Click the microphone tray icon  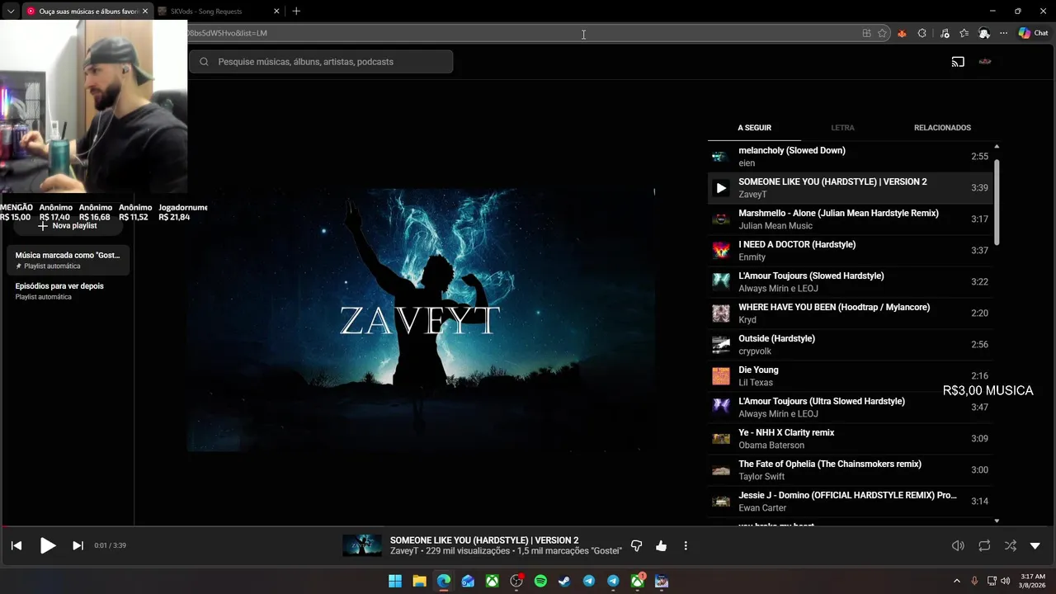(974, 581)
